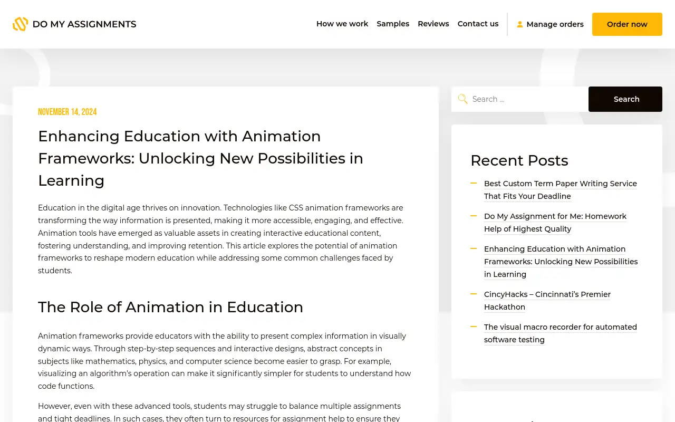The height and width of the screenshot is (422, 675).
Task: Open the How we work menu item
Action: (342, 24)
